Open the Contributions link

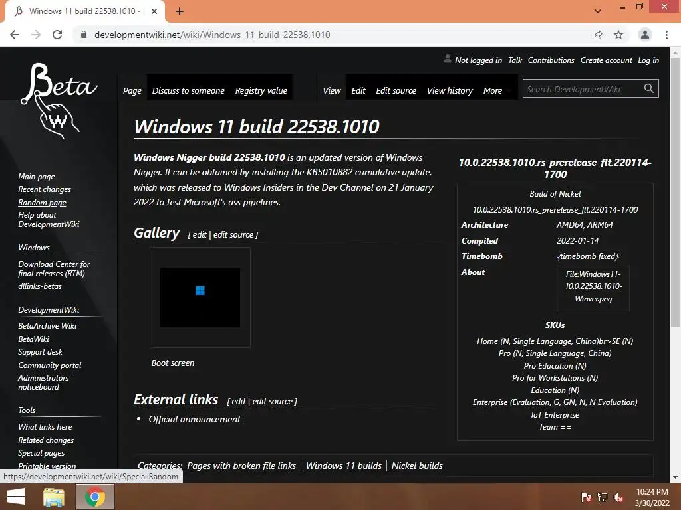click(551, 60)
